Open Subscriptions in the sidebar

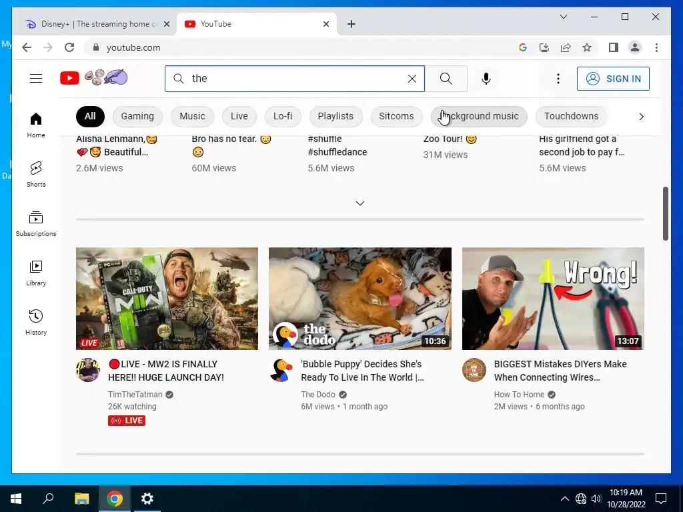tap(36, 224)
